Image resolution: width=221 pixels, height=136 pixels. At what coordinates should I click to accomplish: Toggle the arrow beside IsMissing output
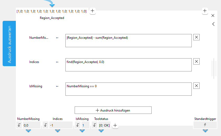click(x=78, y=125)
